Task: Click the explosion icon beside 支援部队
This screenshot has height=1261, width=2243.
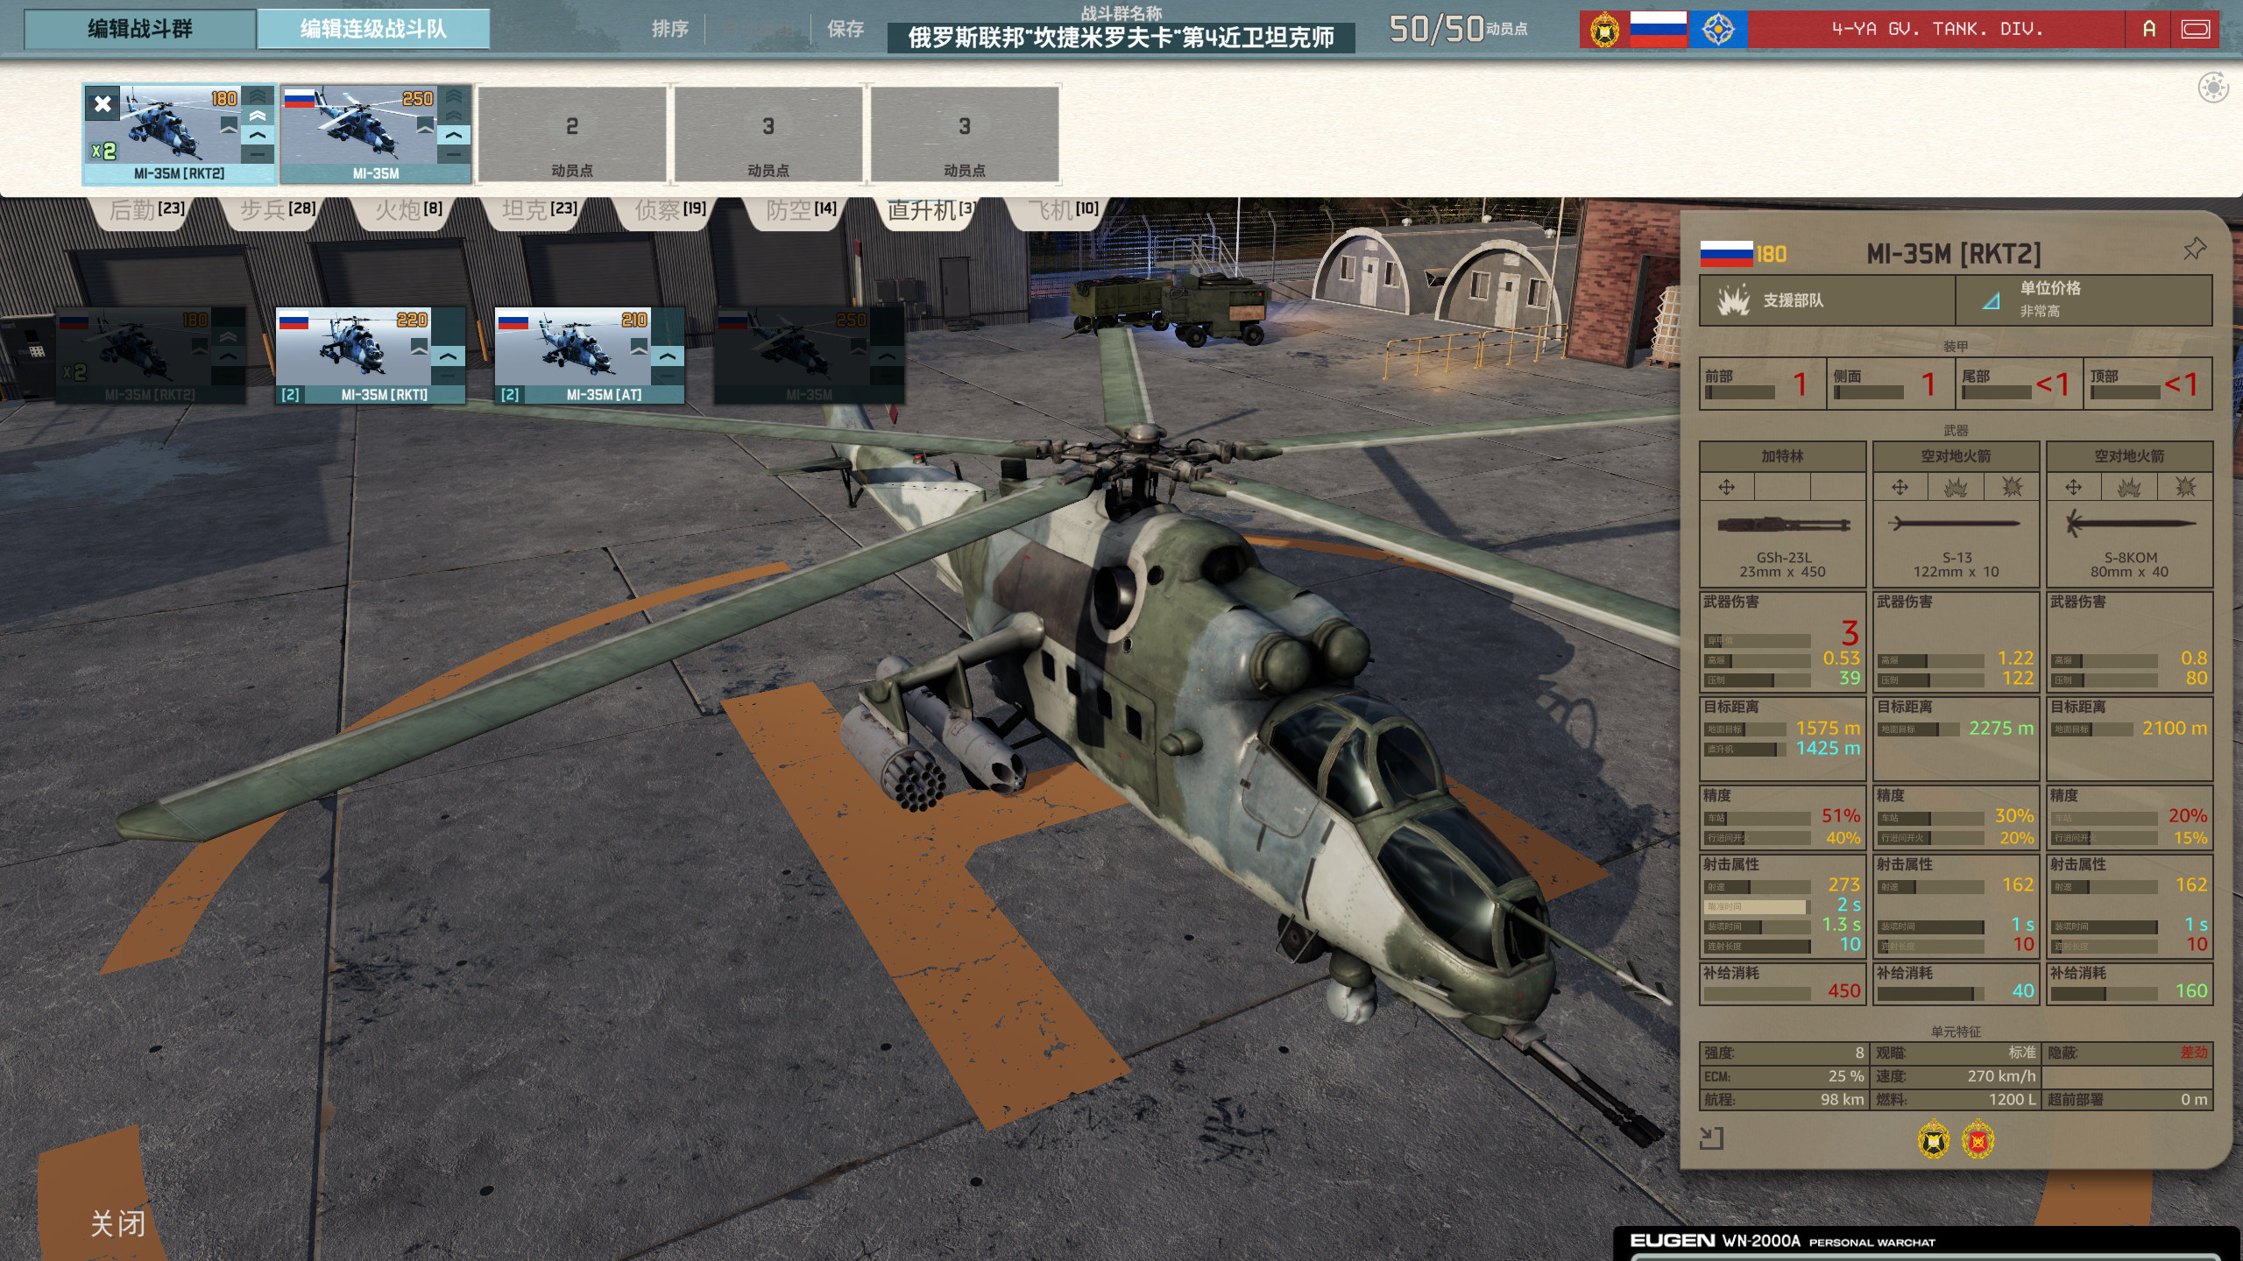Action: [1732, 300]
